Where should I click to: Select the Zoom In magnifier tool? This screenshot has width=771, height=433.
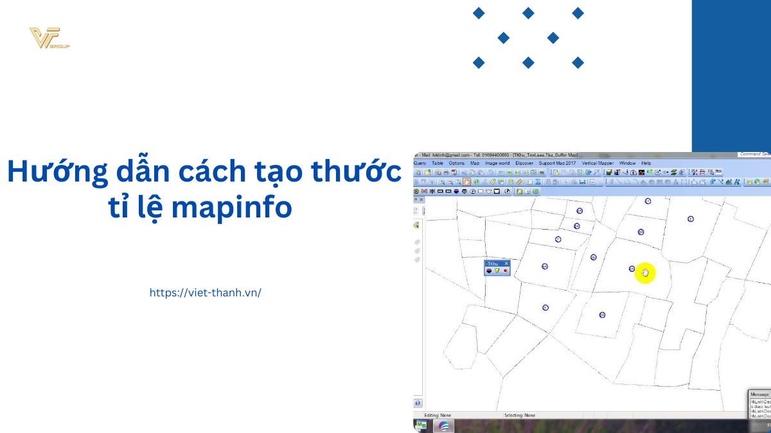pos(442,182)
